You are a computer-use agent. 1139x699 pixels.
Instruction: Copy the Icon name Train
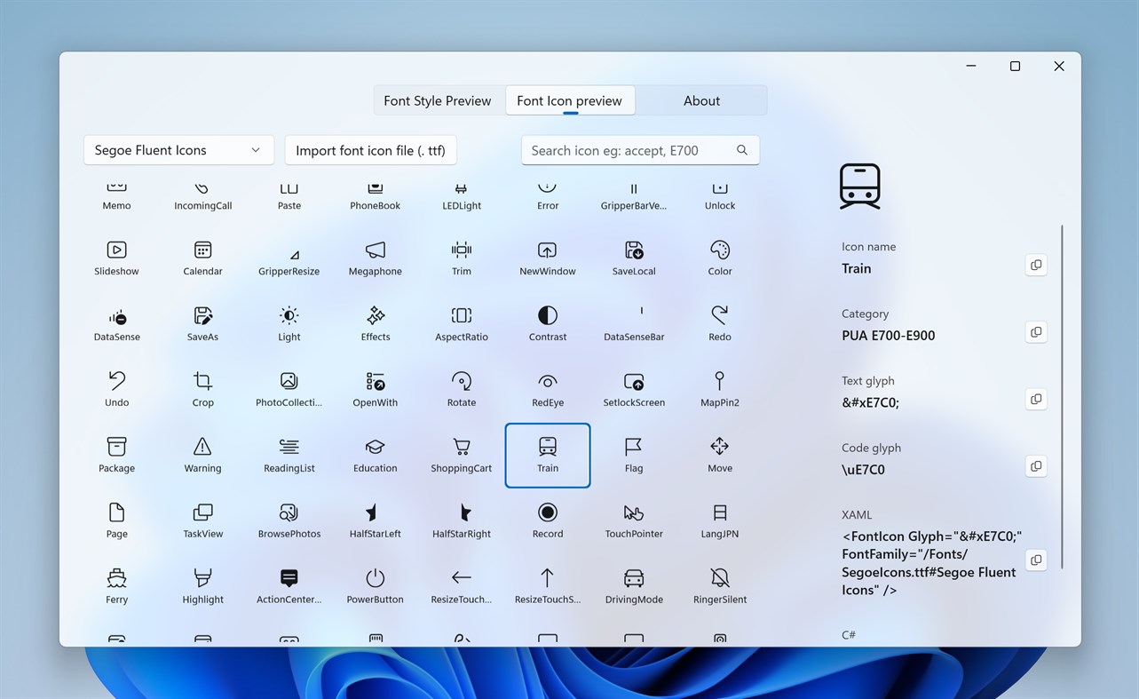coord(1036,265)
